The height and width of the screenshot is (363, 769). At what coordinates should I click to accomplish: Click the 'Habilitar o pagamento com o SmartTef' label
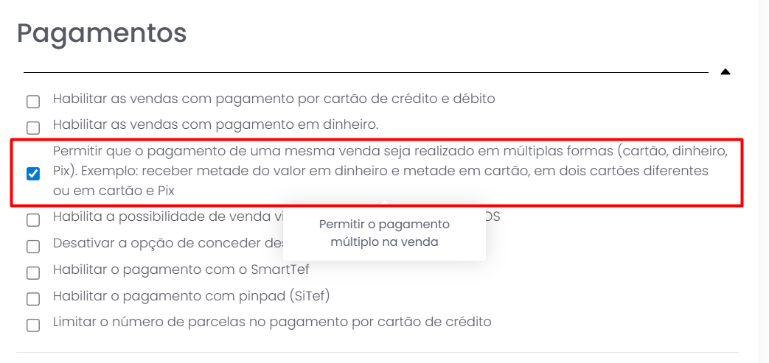pyautogui.click(x=181, y=269)
